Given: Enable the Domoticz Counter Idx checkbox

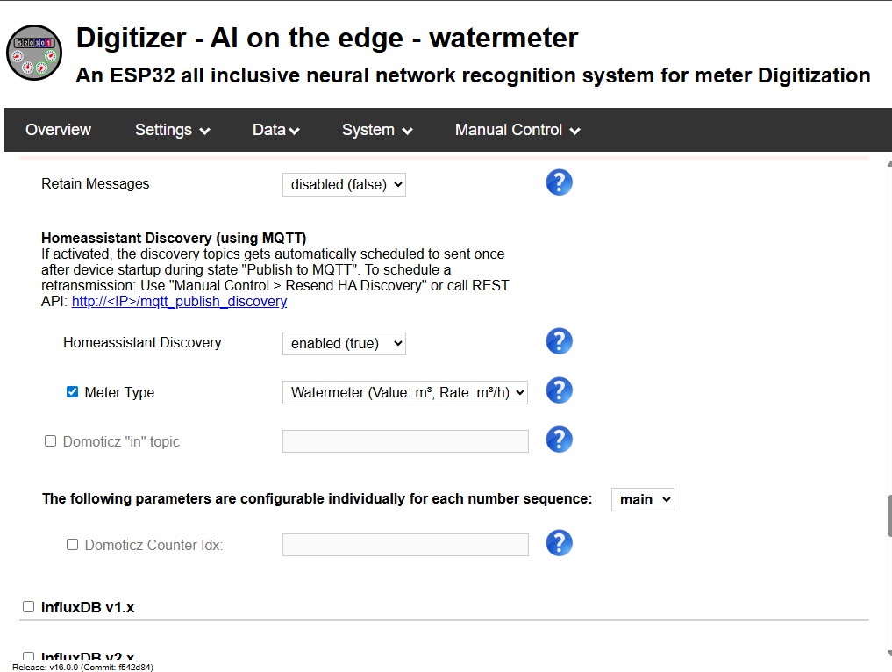Looking at the screenshot, I should [72, 545].
